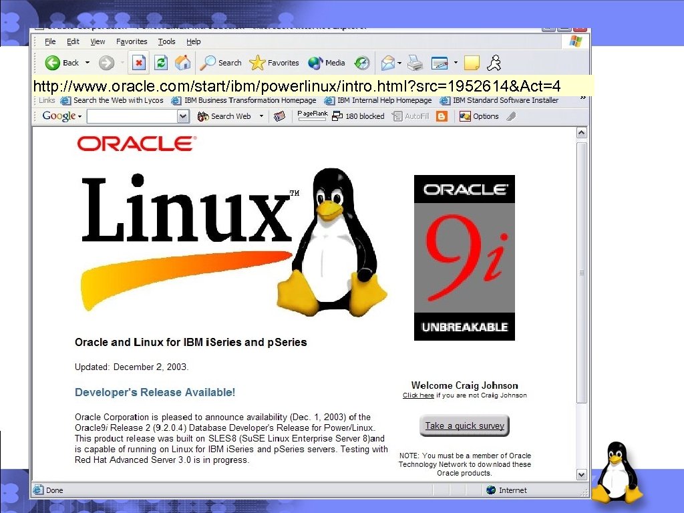Click the Oracle logo
The image size is (684, 513).
(136, 144)
